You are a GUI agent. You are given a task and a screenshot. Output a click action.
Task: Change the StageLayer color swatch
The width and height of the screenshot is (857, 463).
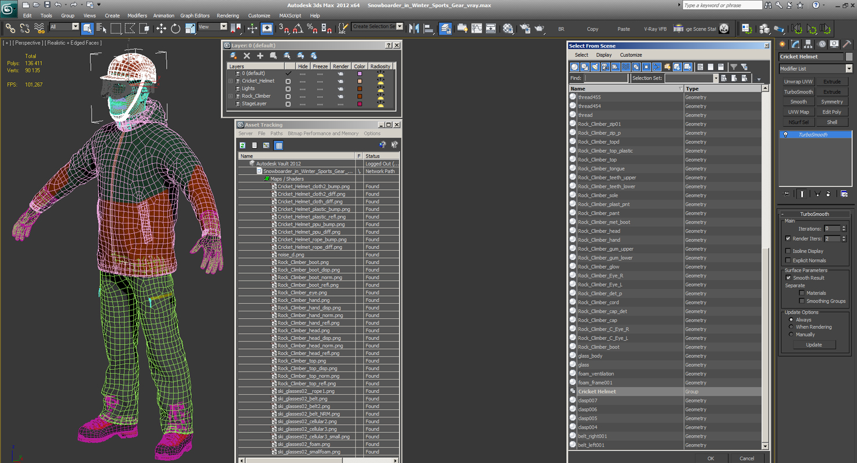(360, 104)
